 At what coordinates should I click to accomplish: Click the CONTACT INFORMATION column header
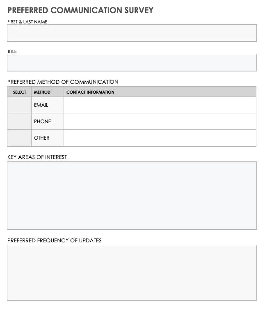(x=90, y=92)
